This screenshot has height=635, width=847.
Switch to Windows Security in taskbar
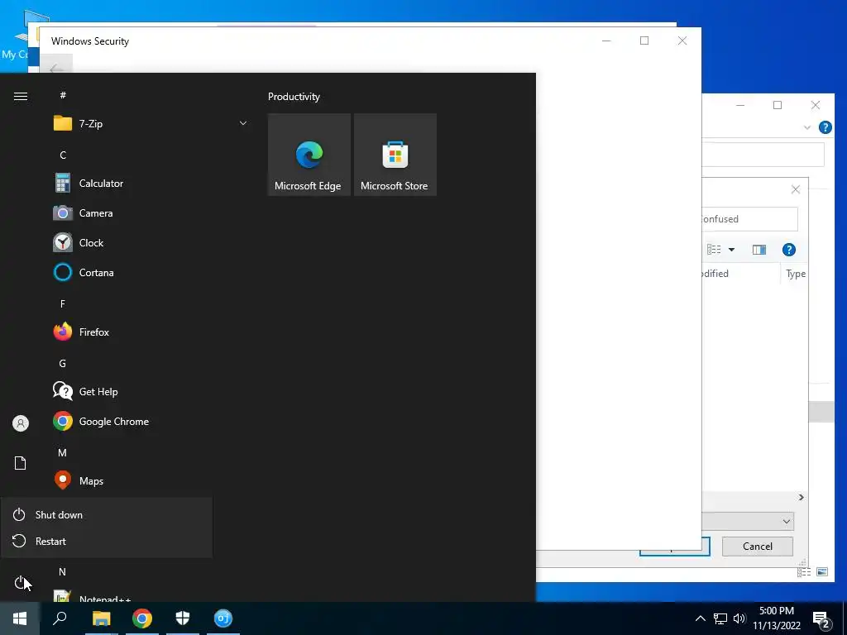point(183,618)
